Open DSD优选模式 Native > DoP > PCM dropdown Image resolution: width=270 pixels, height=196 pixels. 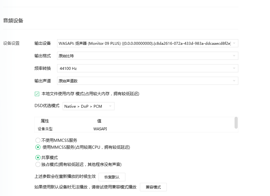88,106
